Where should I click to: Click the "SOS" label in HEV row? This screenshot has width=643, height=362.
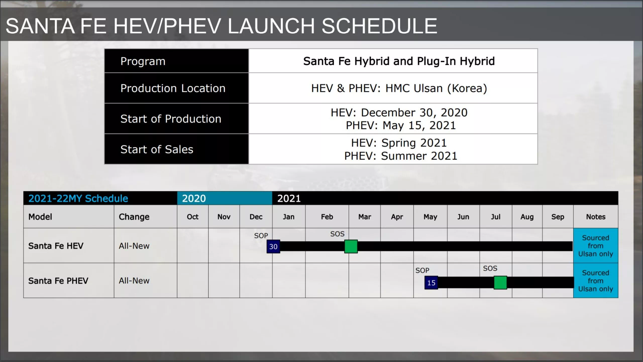pos(337,234)
